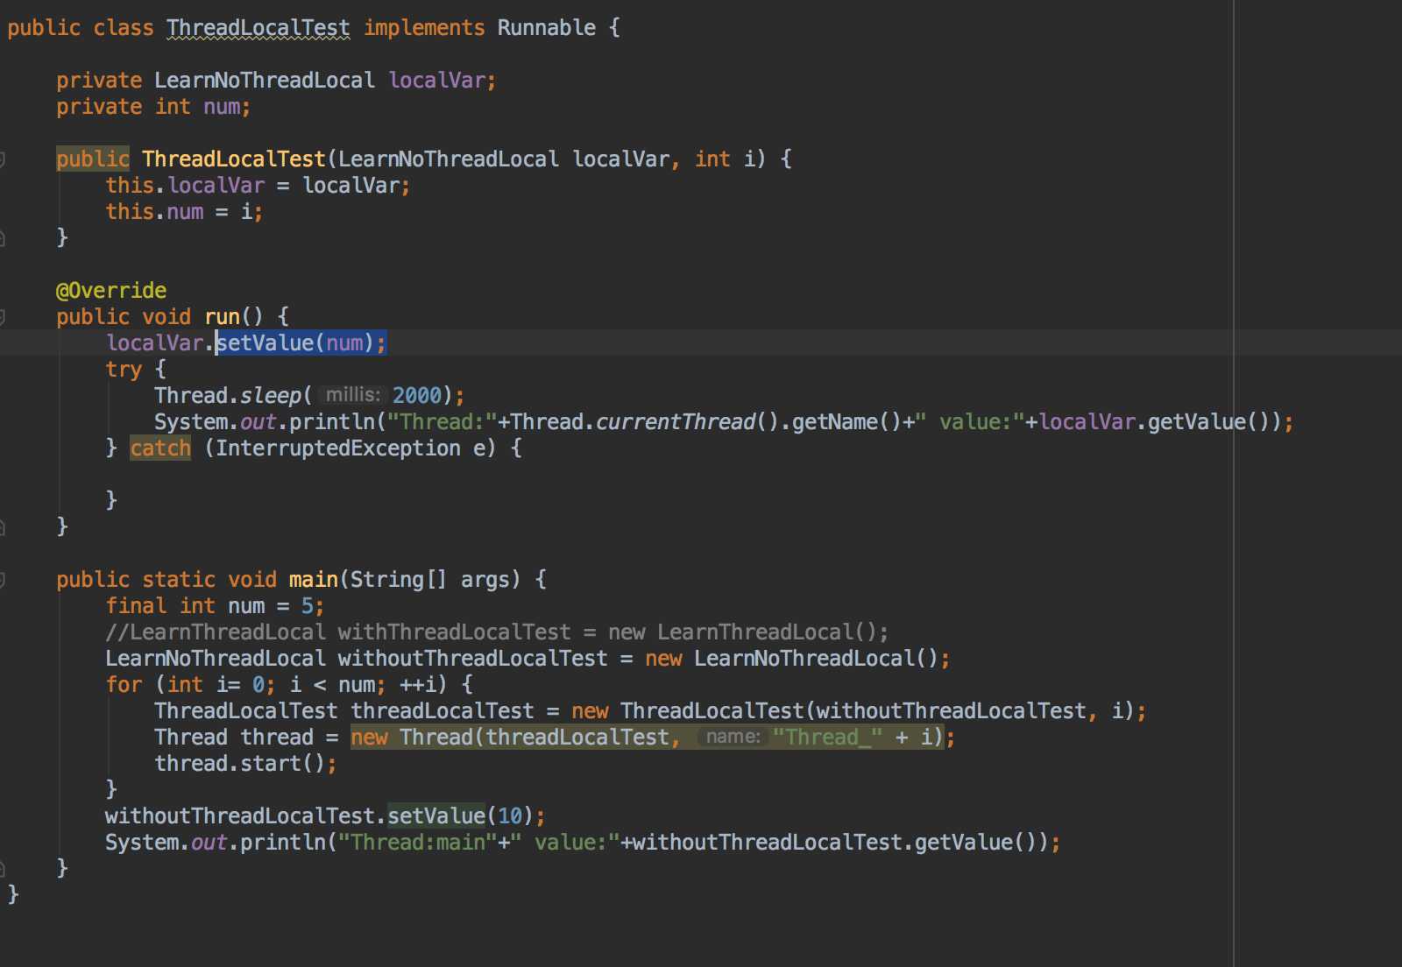Screen dimensions: 1402x967
Task: Click highlighted setValue in withoutThreadLocalTest.setValue(10)
Action: pos(436,816)
